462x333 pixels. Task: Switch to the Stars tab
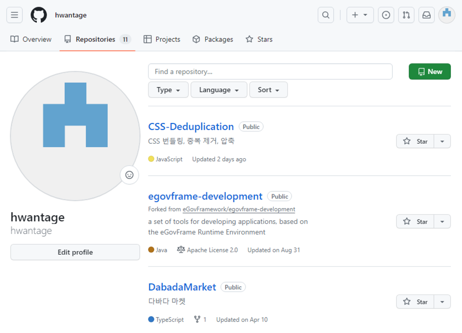coord(259,39)
